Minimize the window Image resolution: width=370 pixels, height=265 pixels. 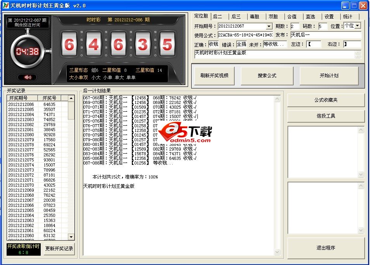click(x=345, y=6)
